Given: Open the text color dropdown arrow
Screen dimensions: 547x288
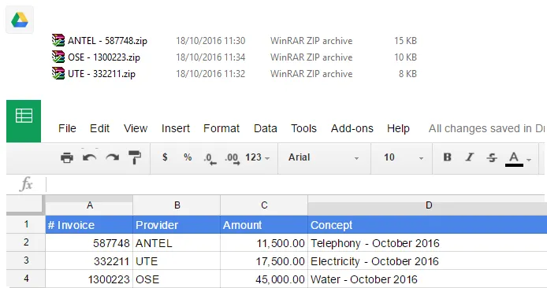Looking at the screenshot, I should 529,160.
